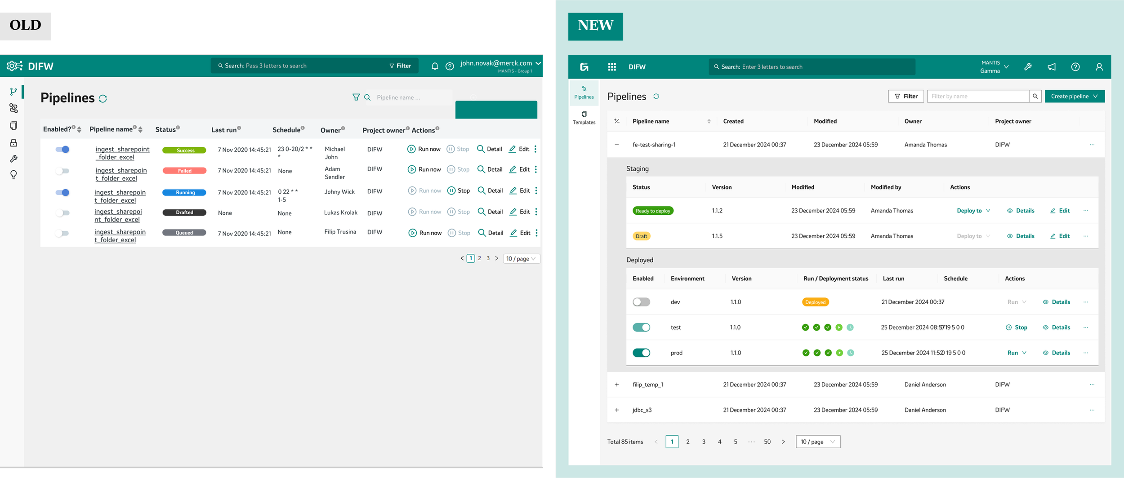Open announcements megaphone in new header
Screen dimensions: 1124x478
pos(1052,67)
